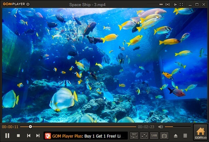Open the playlist menu icon
Viewport: 209px width, 142px height.
coord(185,135)
